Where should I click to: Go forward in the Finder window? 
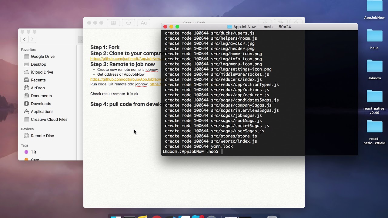[x=32, y=39]
